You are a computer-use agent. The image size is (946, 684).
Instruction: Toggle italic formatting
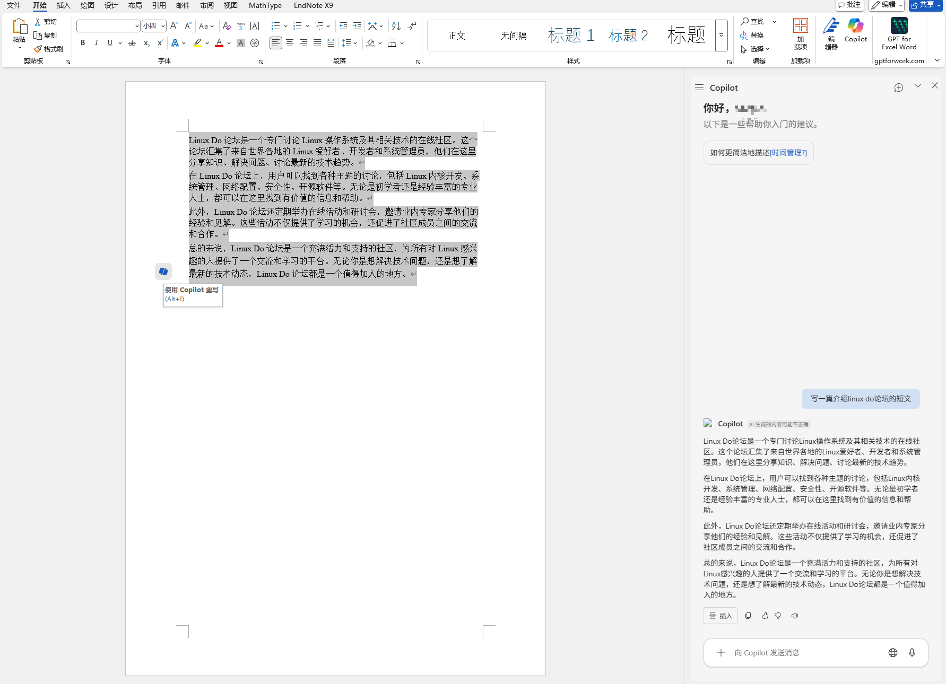(96, 43)
